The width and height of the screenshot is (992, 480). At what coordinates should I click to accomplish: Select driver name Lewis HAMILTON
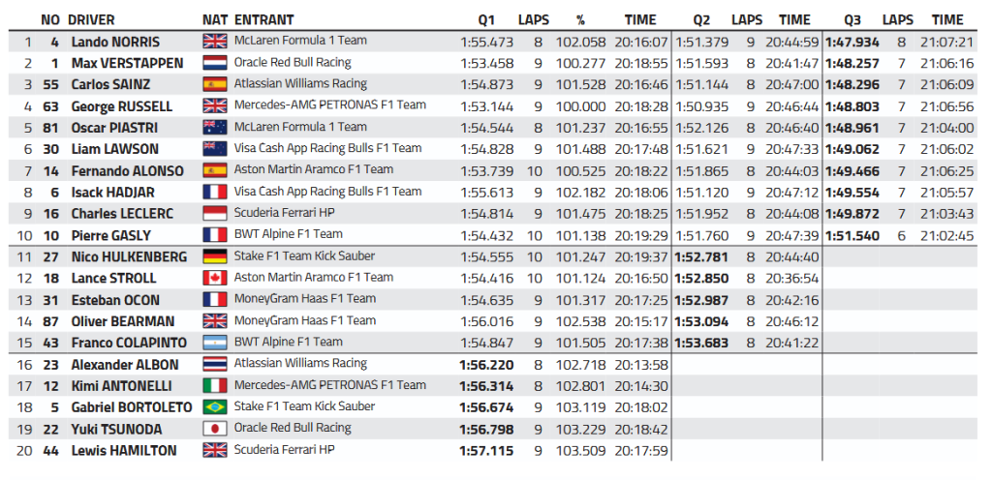click(x=124, y=450)
